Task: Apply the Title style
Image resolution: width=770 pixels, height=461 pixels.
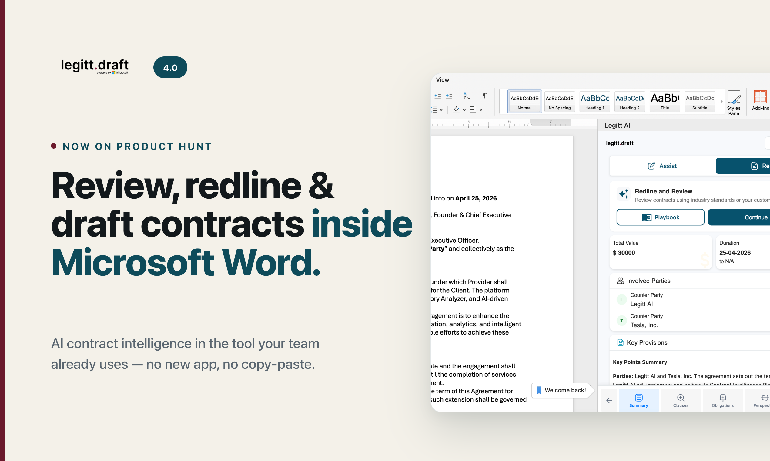Action: tap(665, 102)
